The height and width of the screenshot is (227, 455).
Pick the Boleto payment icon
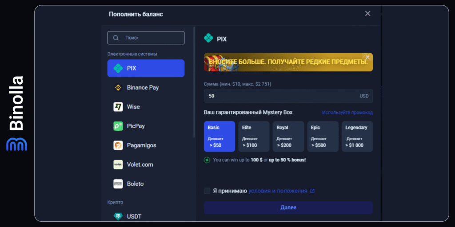(118, 184)
